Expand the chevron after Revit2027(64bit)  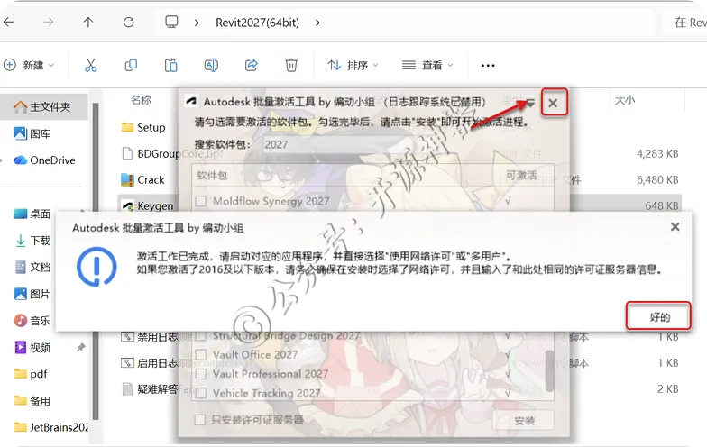point(317,23)
